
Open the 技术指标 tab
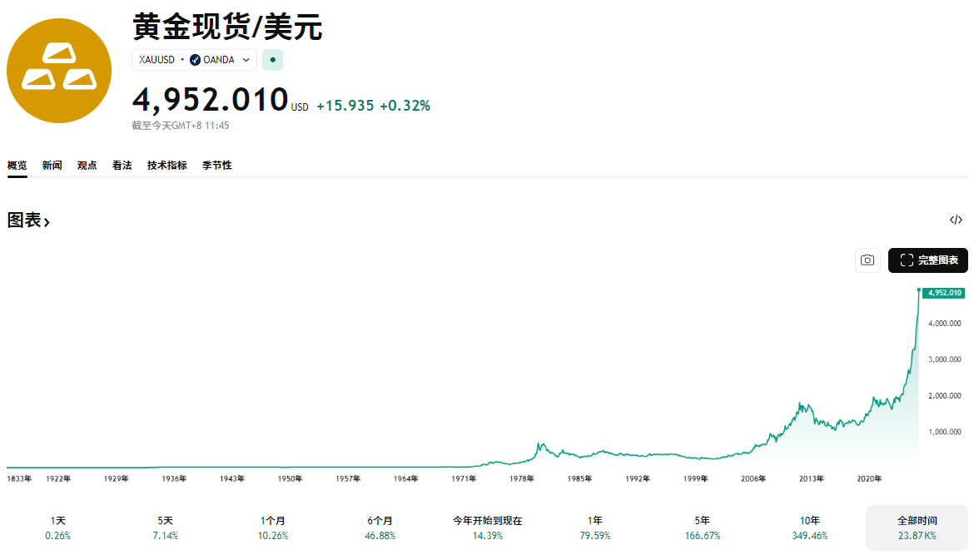[166, 165]
